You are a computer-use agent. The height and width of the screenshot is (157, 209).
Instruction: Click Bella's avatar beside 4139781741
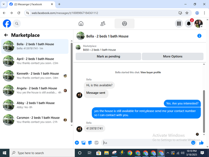79,129
